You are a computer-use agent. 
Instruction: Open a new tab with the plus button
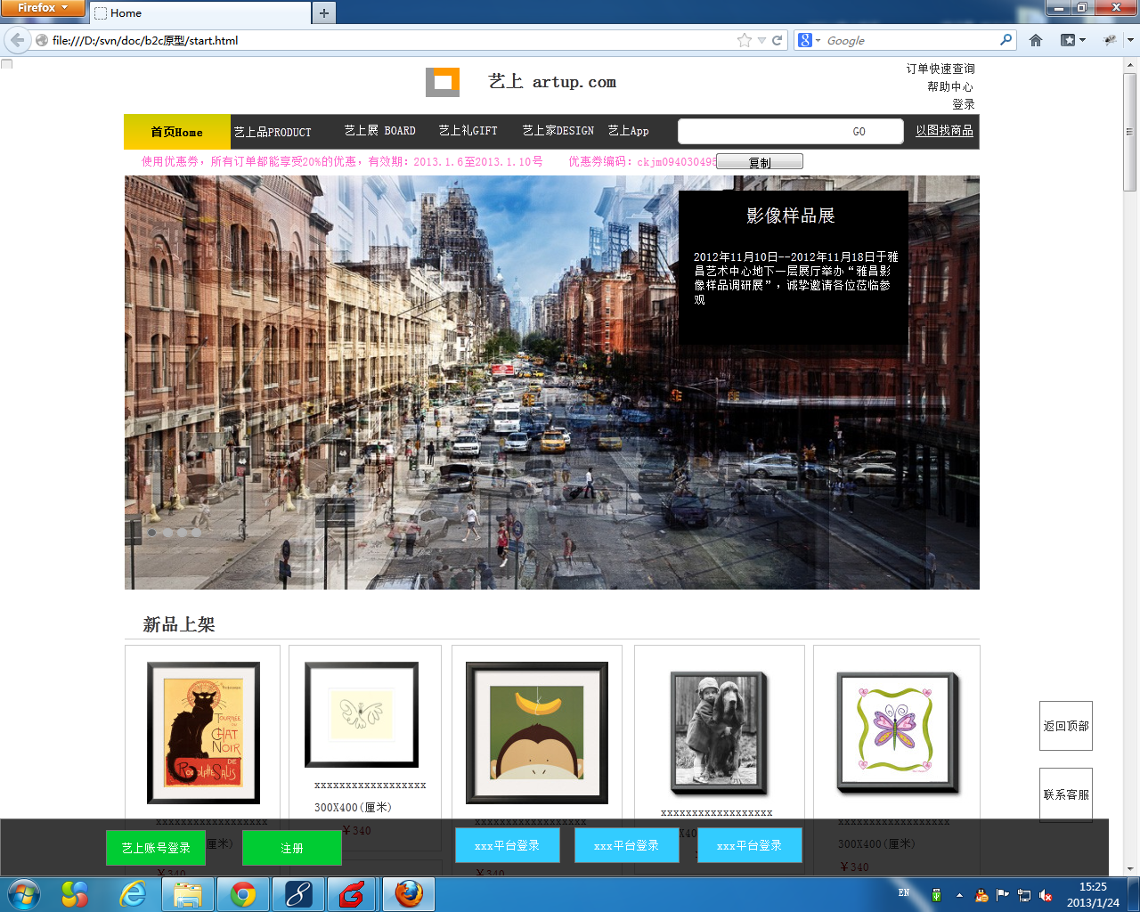(324, 13)
